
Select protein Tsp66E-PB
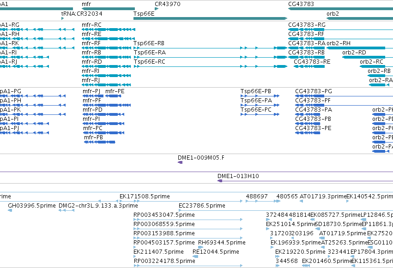coord(260,96)
